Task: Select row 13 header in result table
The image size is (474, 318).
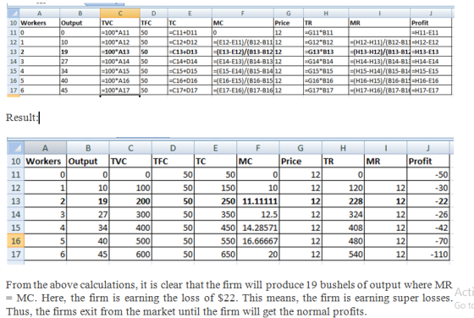Action: [15, 200]
